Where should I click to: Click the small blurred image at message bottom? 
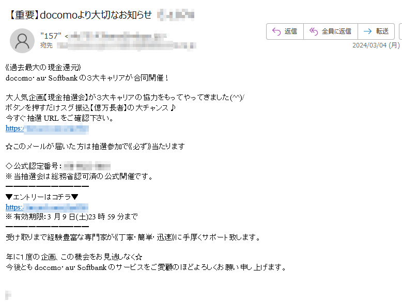click(x=8, y=295)
